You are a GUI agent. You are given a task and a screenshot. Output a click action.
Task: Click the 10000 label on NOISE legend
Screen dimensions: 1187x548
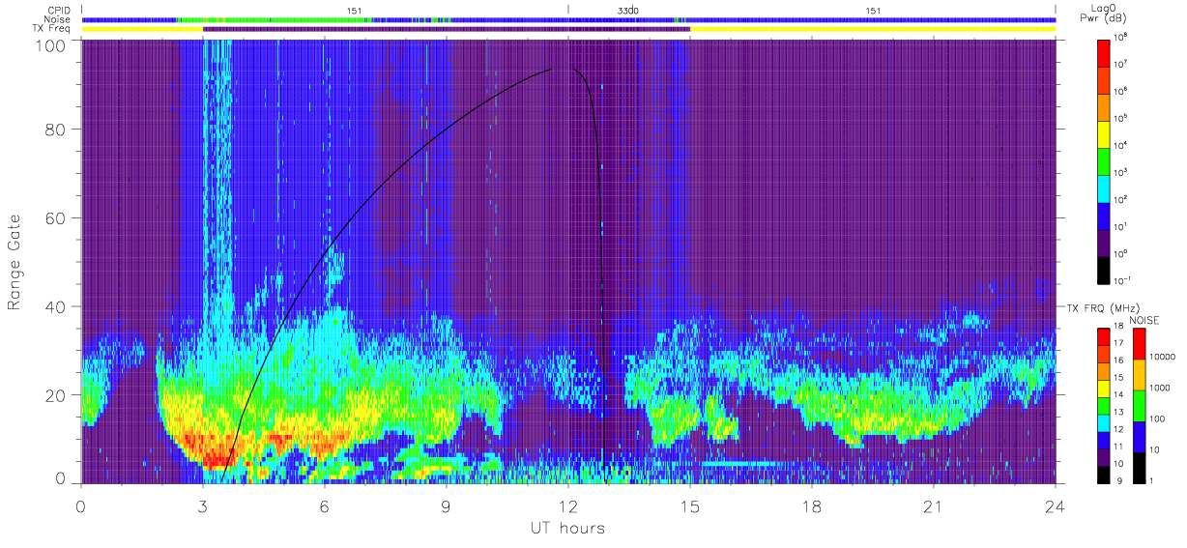point(1163,356)
